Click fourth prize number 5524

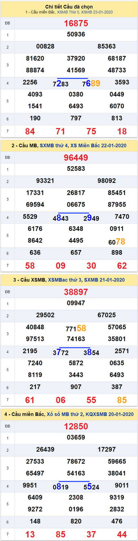point(91,487)
